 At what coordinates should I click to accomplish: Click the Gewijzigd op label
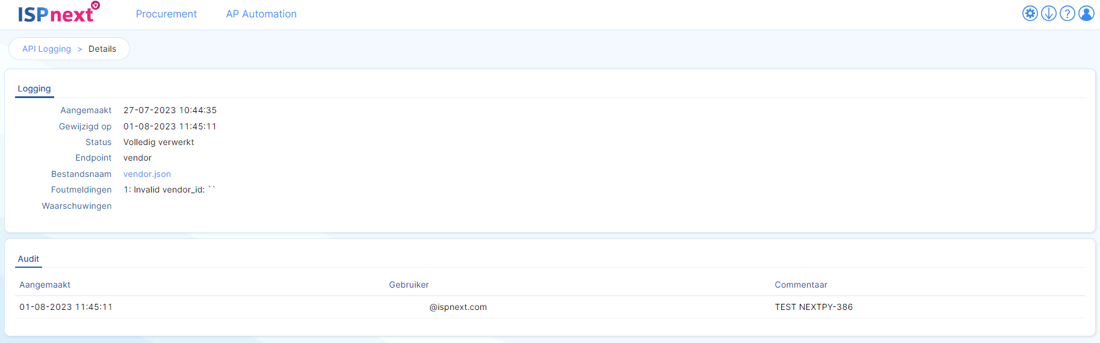click(85, 126)
